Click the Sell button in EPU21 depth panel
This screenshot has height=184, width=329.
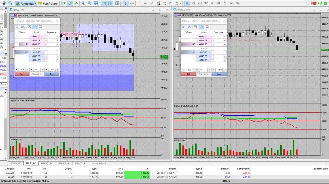pos(22,74)
